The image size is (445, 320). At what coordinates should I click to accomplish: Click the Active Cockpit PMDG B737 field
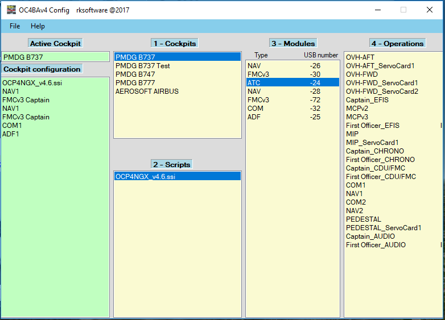click(55, 57)
